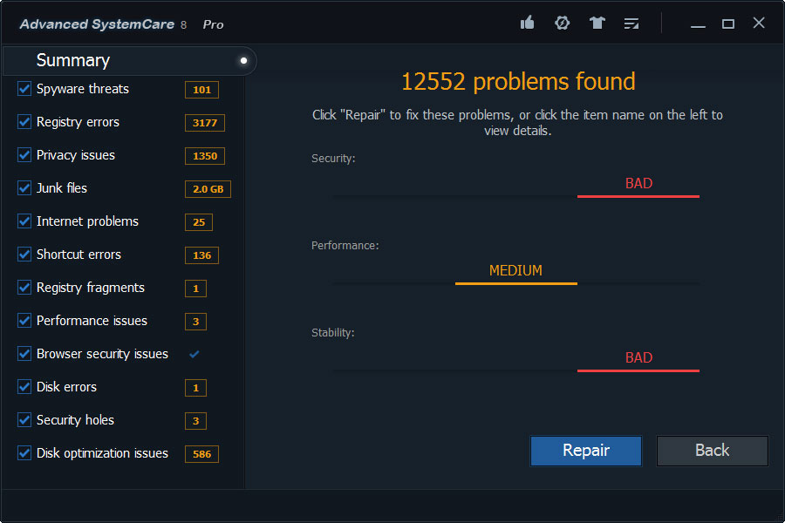Click the thumbs-up like icon
The width and height of the screenshot is (785, 523).
[x=527, y=23]
